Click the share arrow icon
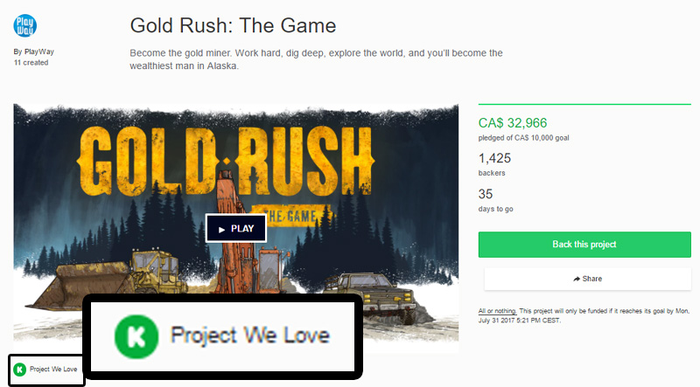700x387 pixels. (577, 279)
